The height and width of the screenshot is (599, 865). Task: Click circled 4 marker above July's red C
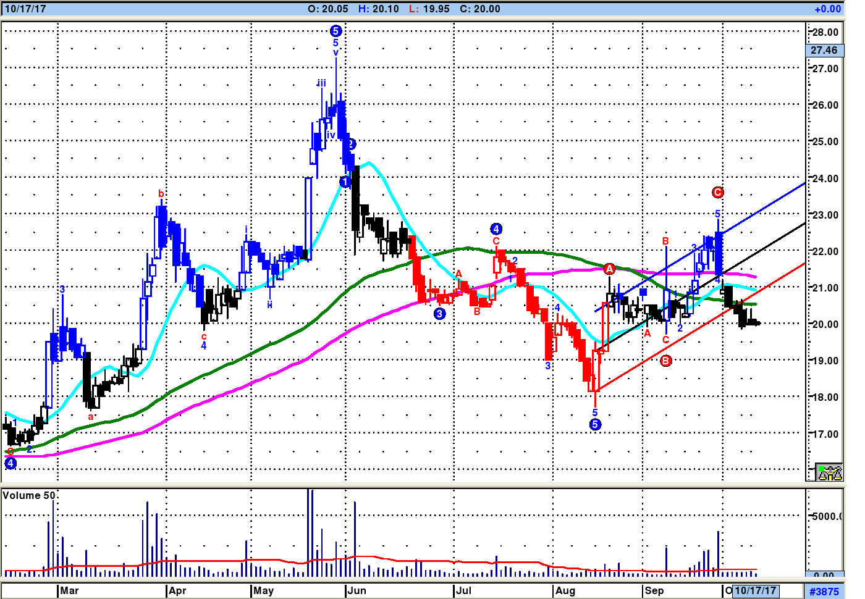coord(496,229)
